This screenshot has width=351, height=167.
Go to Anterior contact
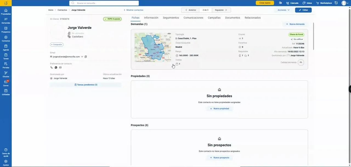190,10
